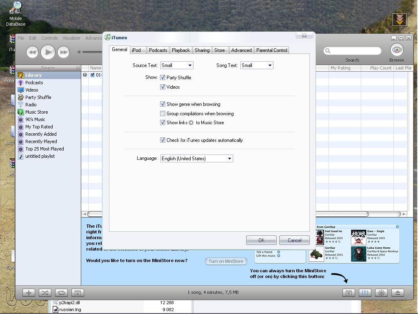Toggle the Videos checkbox in preferences

tap(162, 87)
